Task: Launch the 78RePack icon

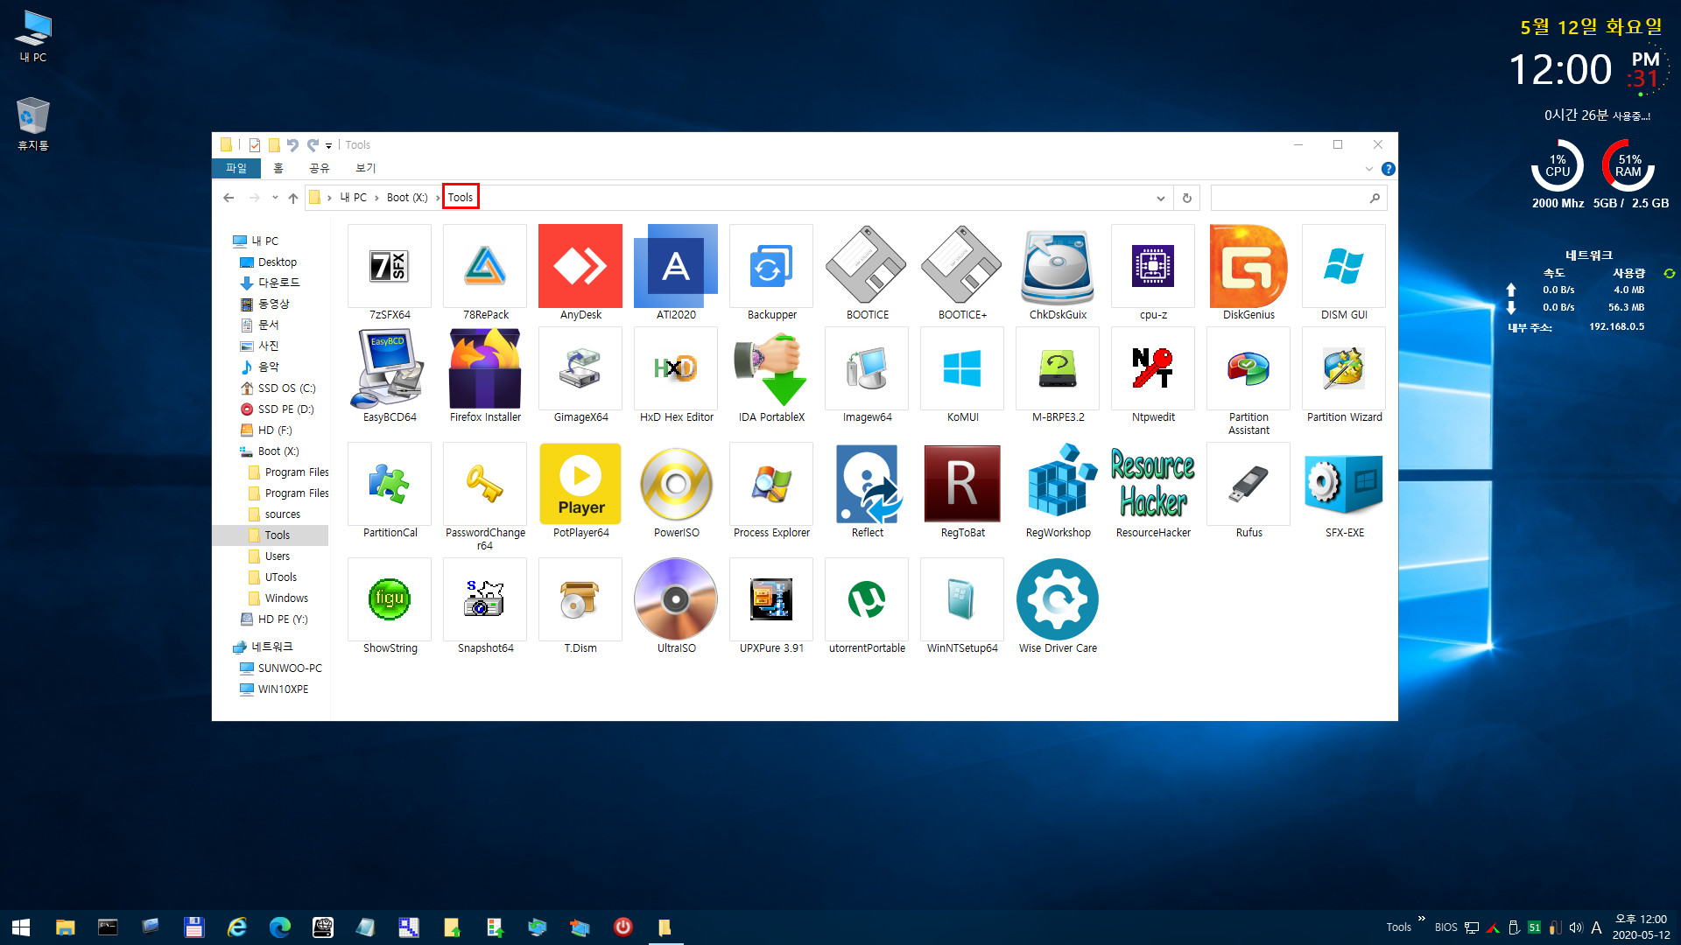Action: [x=485, y=266]
